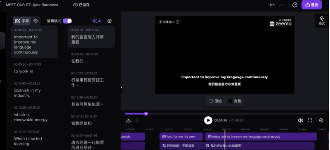Click the purple 匯出 export button

pos(311,5)
